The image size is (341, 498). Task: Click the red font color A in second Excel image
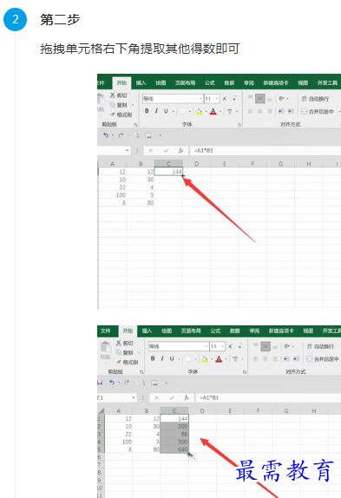219,359
